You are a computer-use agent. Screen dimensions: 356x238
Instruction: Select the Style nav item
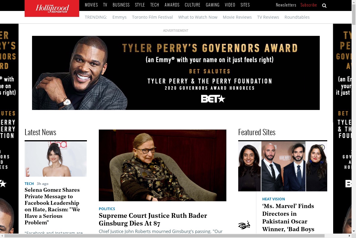[140, 5]
